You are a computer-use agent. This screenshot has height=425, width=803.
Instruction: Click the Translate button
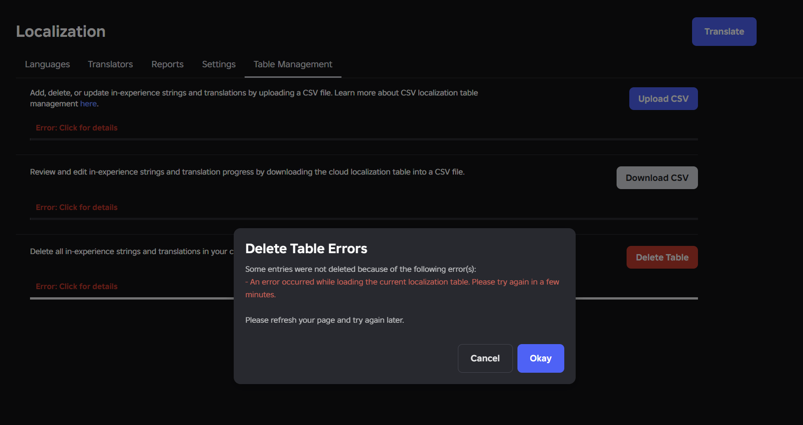coord(724,31)
